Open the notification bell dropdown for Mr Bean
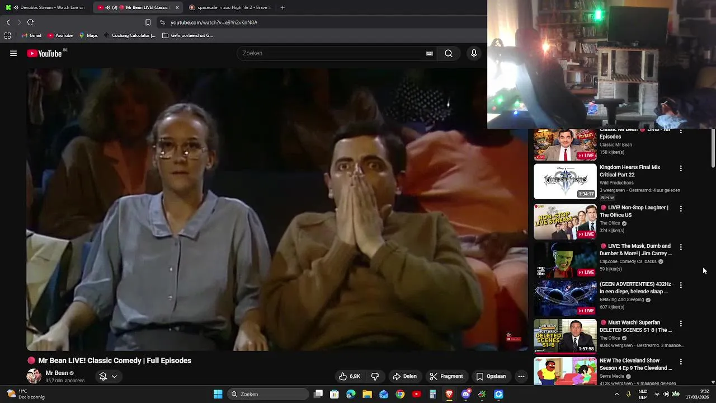 tap(108, 376)
